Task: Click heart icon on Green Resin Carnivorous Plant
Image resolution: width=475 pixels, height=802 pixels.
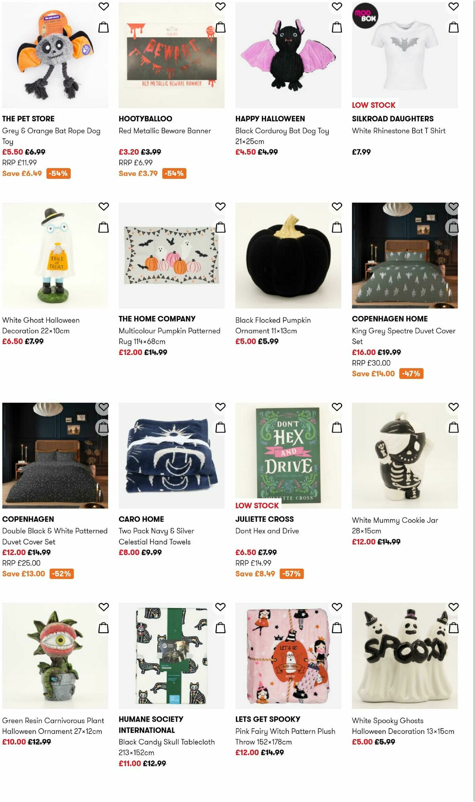Action: click(x=103, y=606)
